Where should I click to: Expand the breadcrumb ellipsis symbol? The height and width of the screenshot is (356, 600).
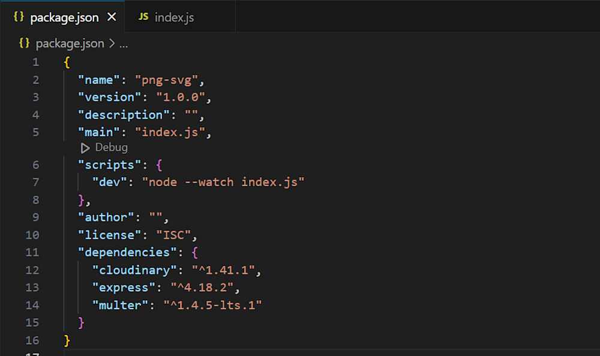point(123,43)
